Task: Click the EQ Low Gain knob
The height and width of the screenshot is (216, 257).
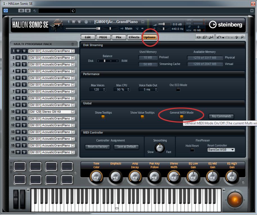Action: click(x=193, y=177)
